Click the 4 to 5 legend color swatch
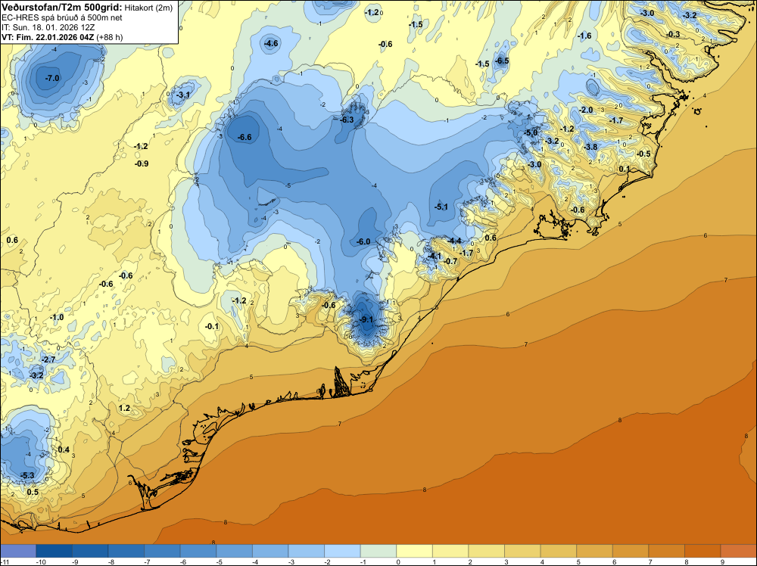Image resolution: width=757 pixels, height=566 pixels. point(559,551)
